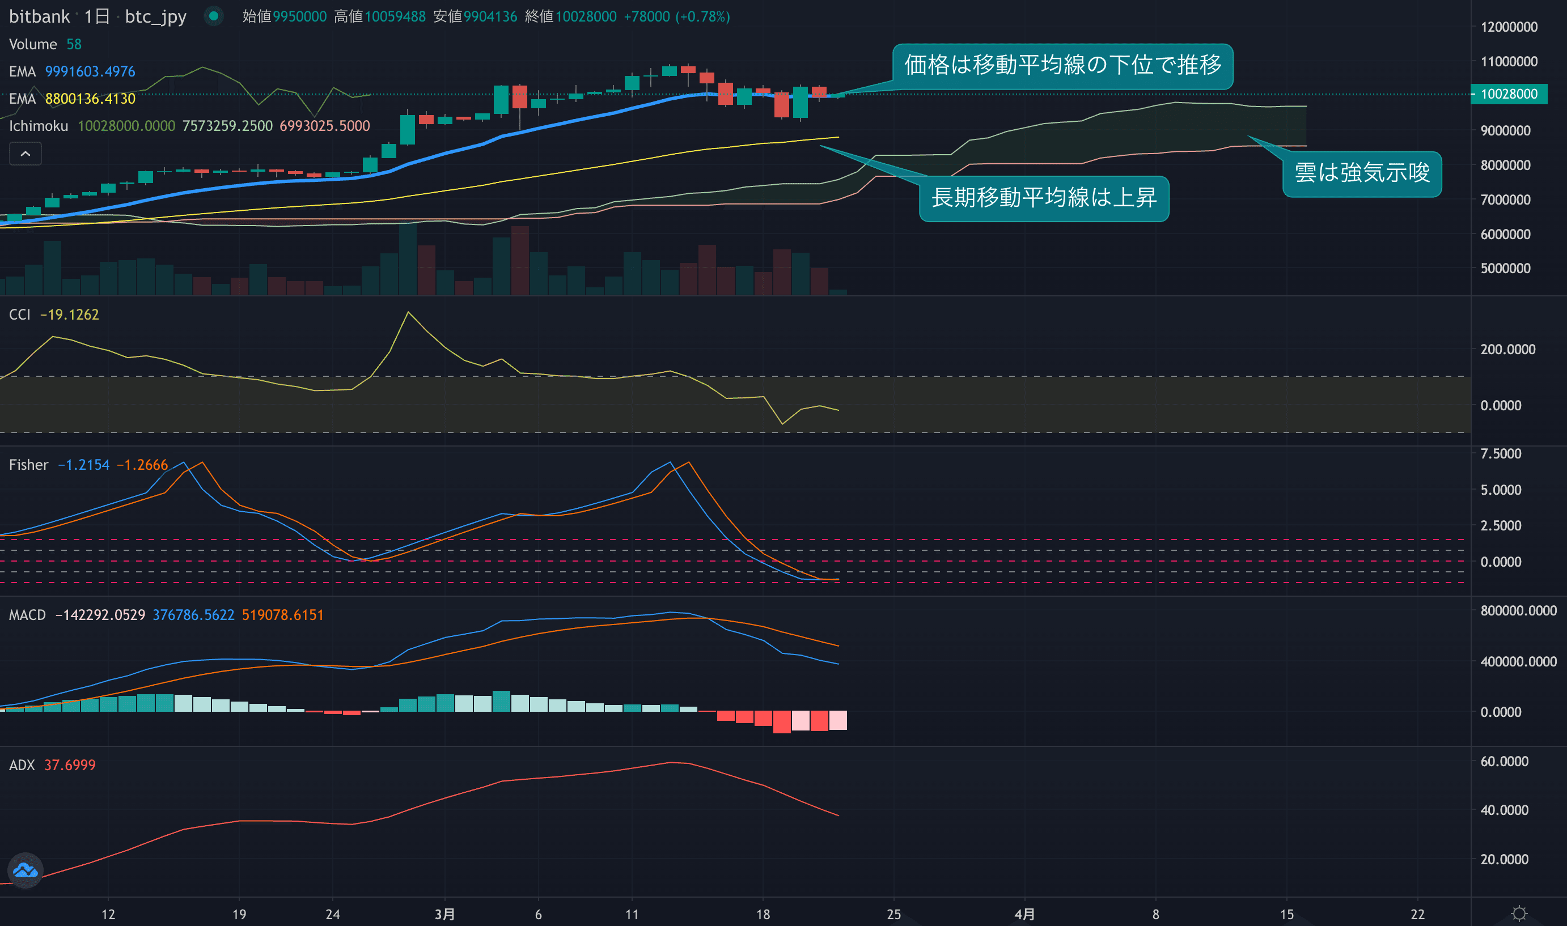Click the green market status dot
Viewport: 1567px width, 926px height.
tap(213, 16)
